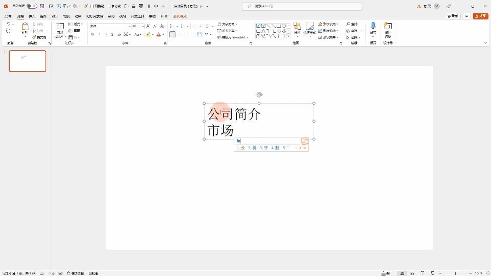
Task: Open the Shape Format tab
Action: point(180,16)
